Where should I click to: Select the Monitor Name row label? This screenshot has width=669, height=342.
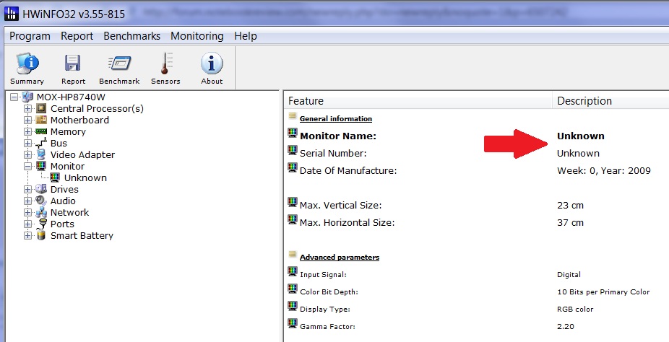click(x=338, y=136)
